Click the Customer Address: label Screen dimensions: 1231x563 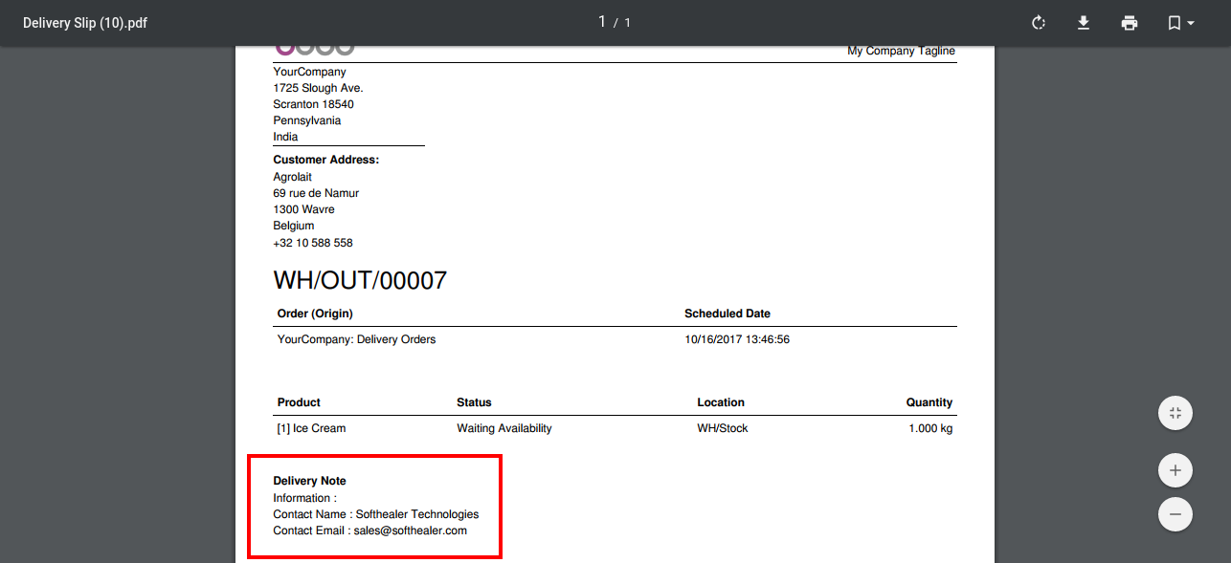pos(326,160)
